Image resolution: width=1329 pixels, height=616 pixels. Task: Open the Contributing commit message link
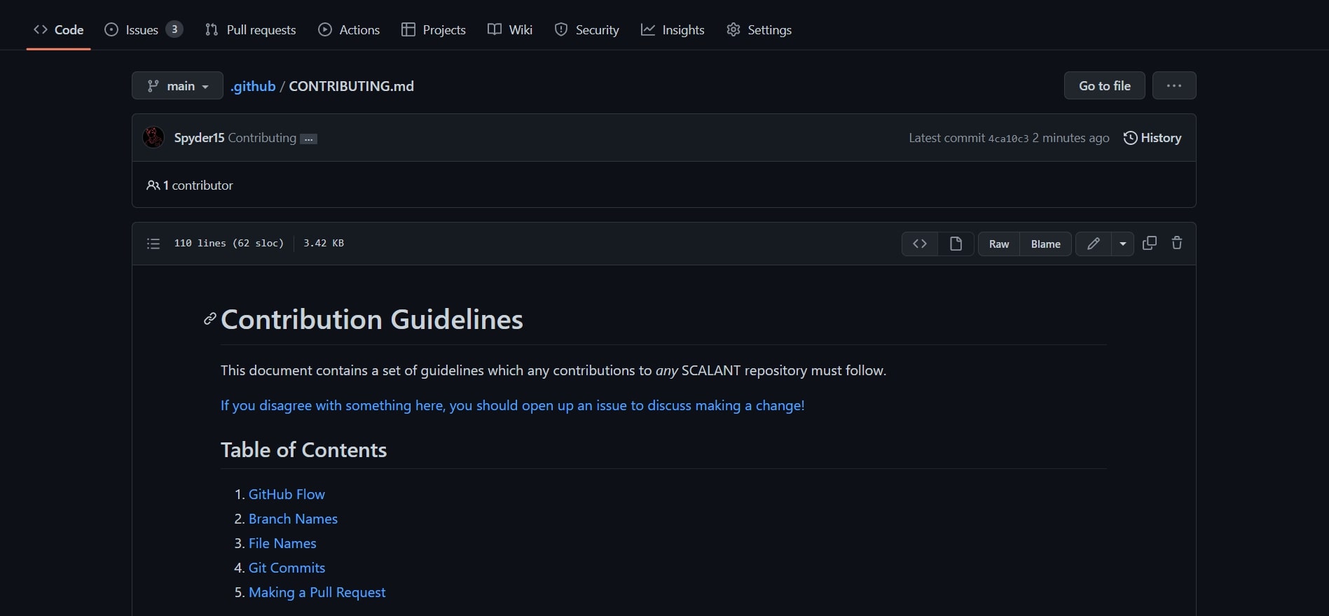(x=262, y=138)
